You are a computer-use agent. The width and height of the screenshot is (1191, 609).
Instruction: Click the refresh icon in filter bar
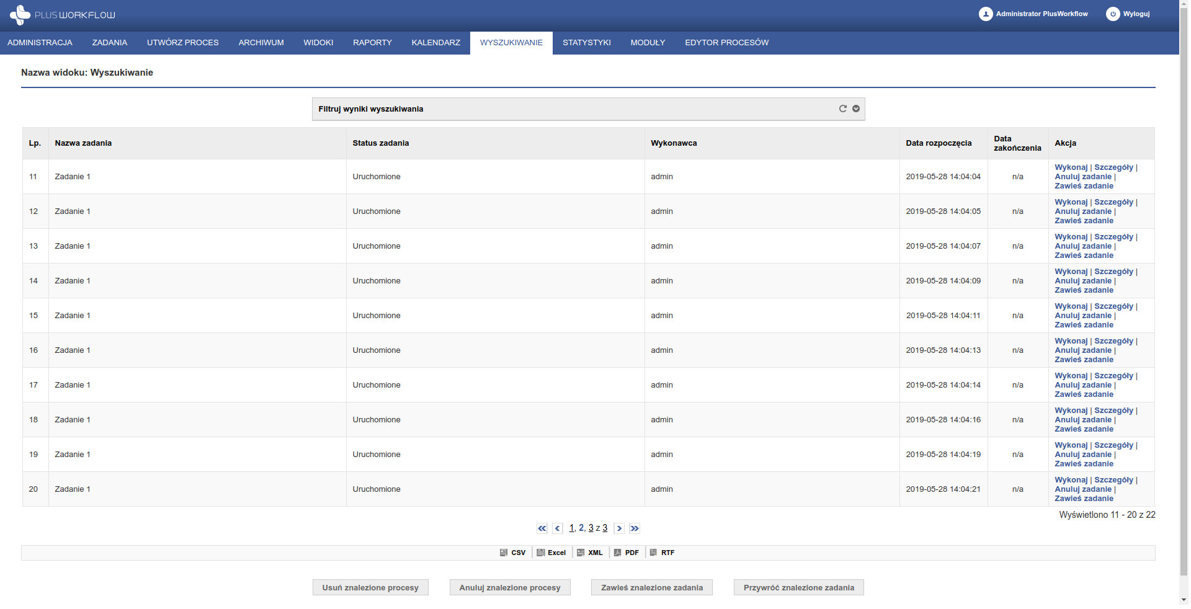(842, 109)
